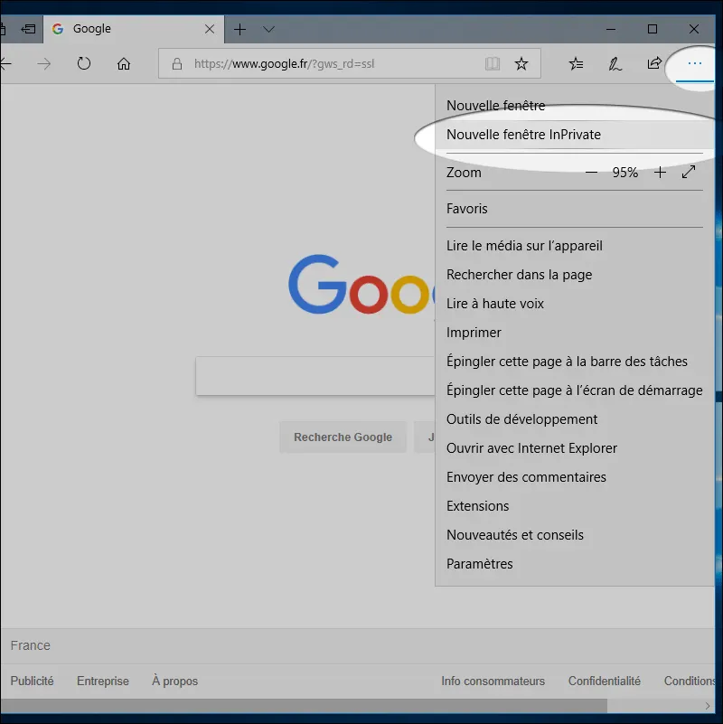
Task: Open Favoris menu entry
Action: [575, 209]
